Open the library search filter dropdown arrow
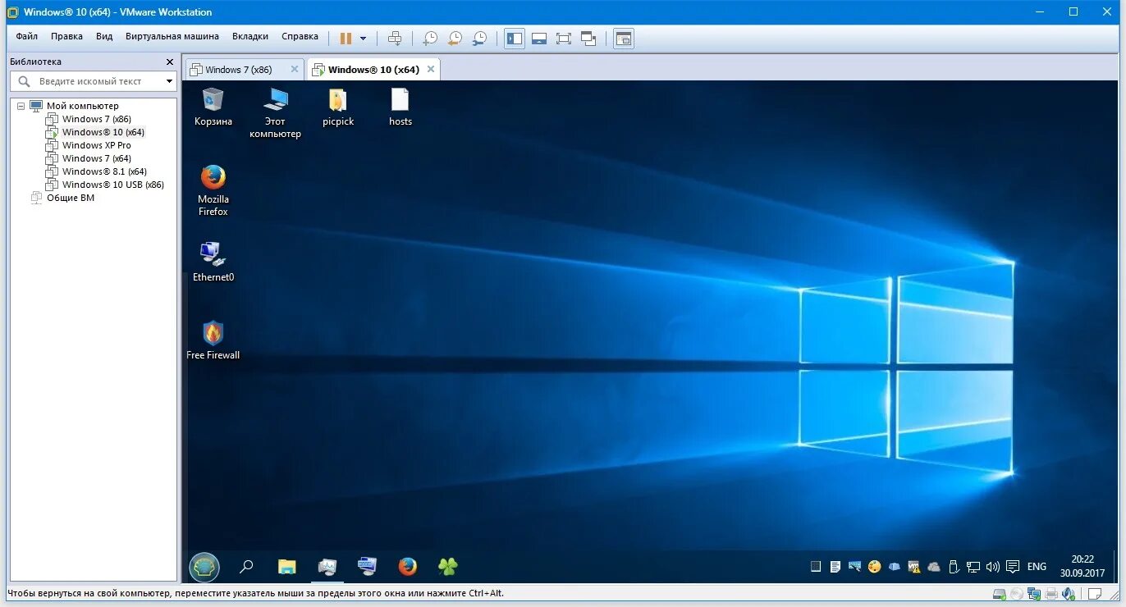 click(169, 81)
